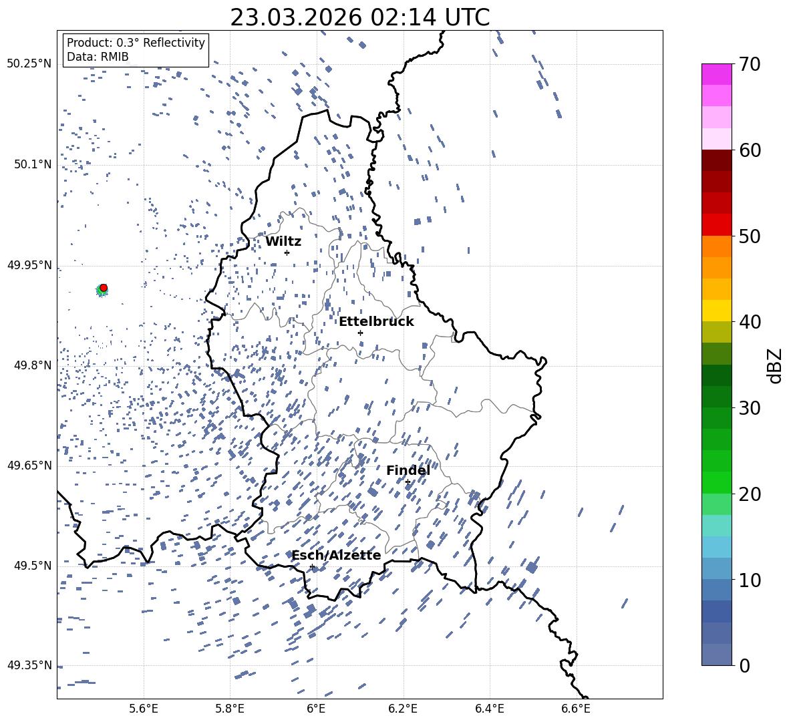This screenshot has width=791, height=722.
Task: Pick the bright red colorbar swatch above 50
Action: pos(716,224)
